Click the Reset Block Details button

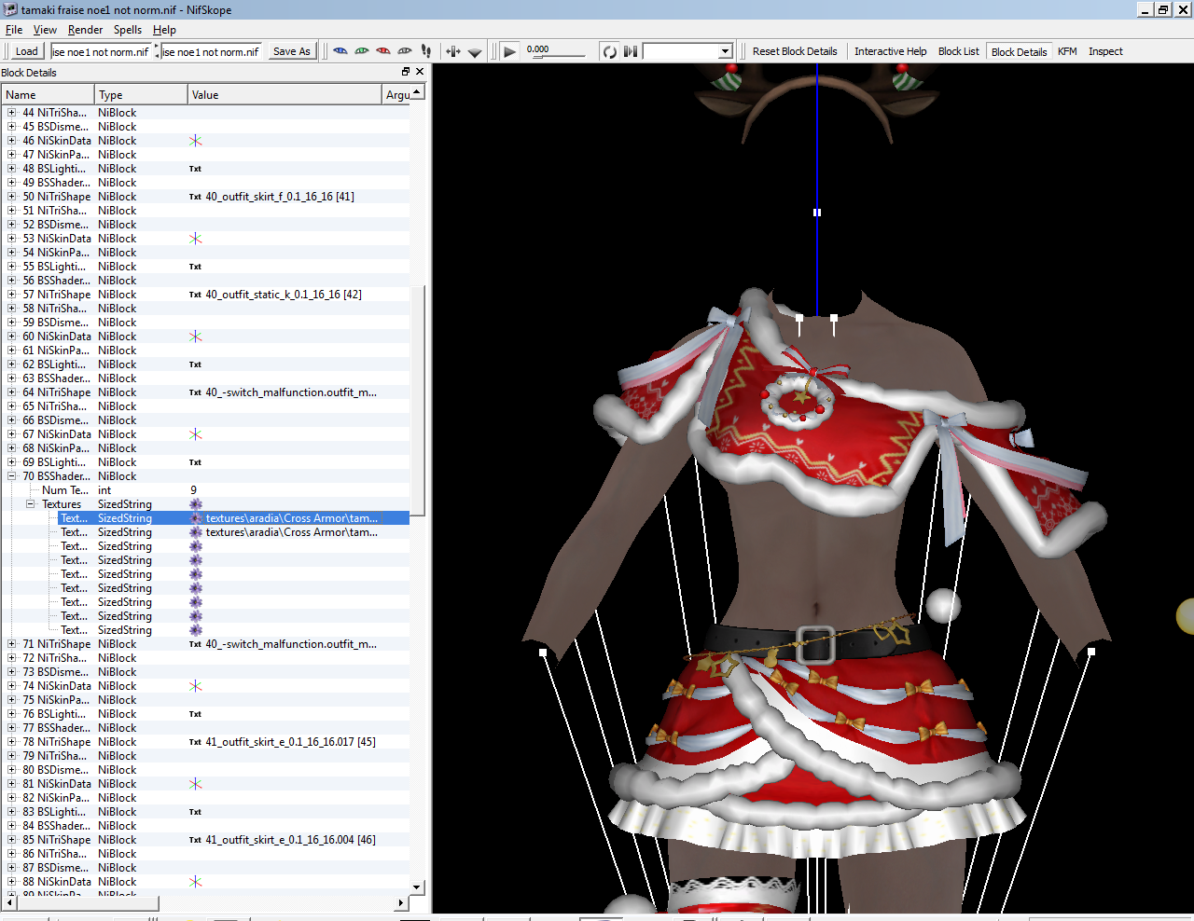pos(795,51)
